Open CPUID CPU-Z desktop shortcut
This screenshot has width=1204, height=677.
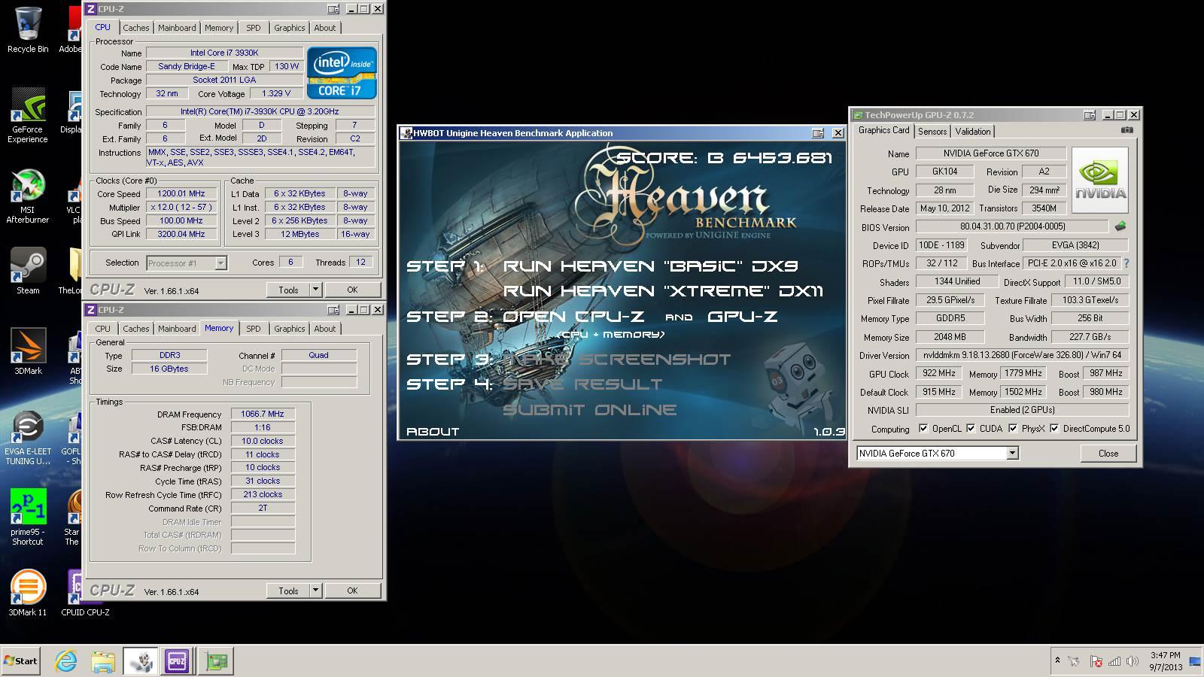pos(84,593)
